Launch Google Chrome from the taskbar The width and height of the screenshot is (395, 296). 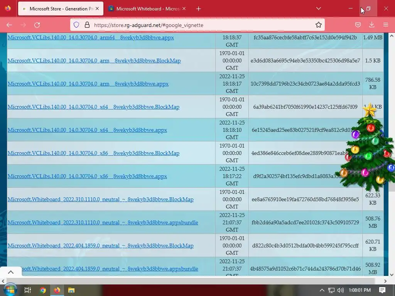point(43,290)
